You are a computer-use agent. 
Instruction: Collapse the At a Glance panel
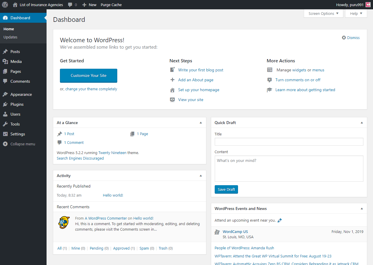click(201, 123)
